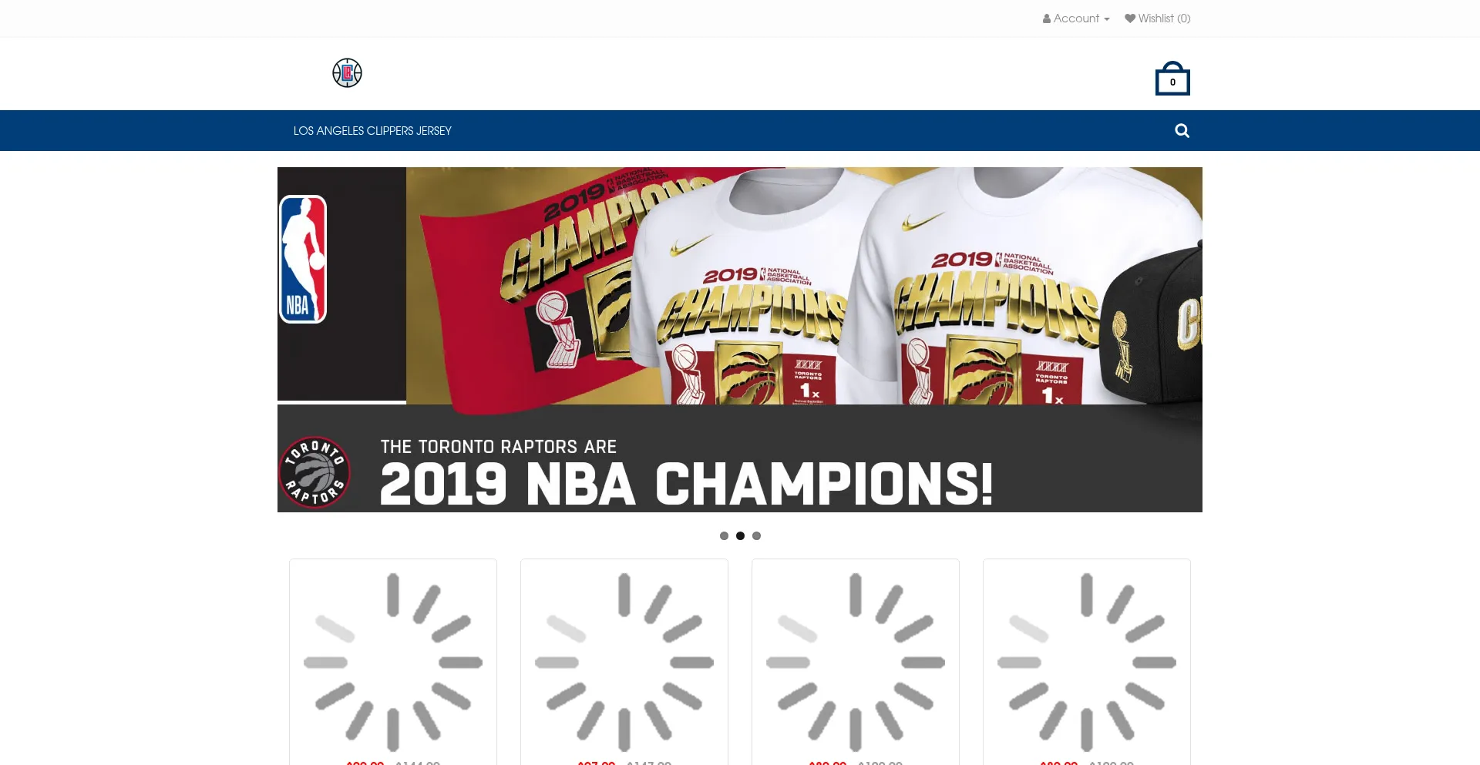
Task: Select the third carousel slide dot
Action: point(756,535)
